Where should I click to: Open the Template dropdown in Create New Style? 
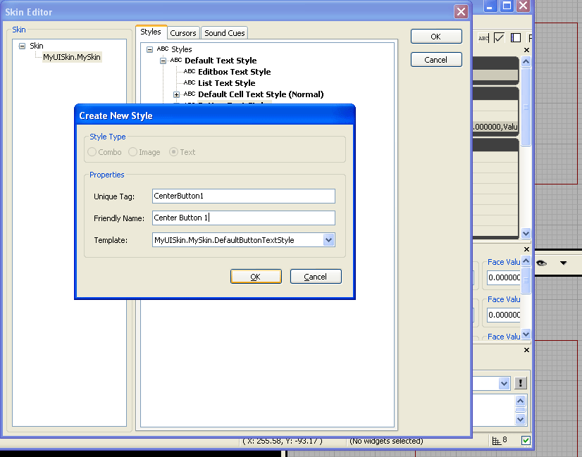click(328, 240)
